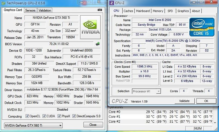The height and width of the screenshot is (132, 219).
Task: Toggle the DirectCompute 5.0 checkbox
Action: pos(74,116)
